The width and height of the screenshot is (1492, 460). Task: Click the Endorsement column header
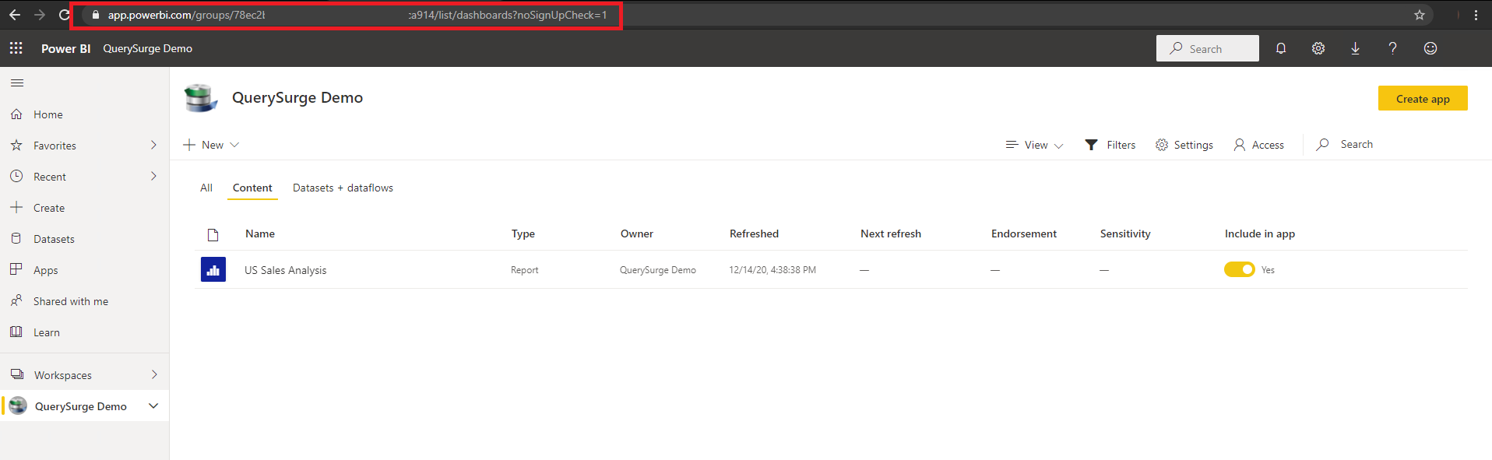pos(1024,234)
